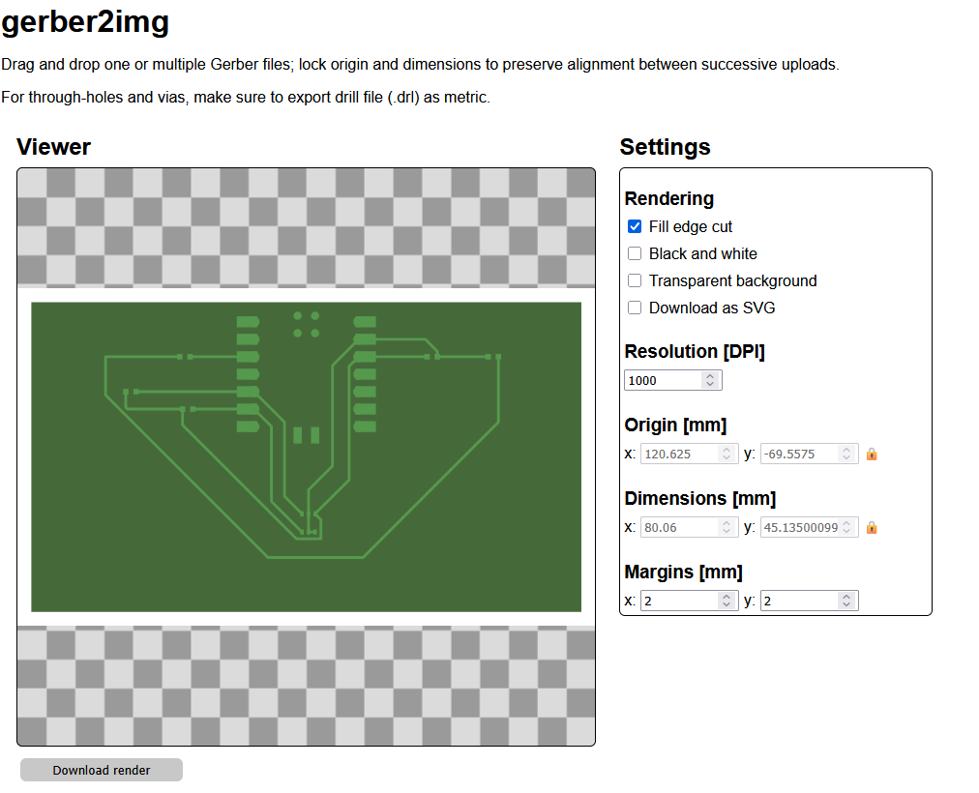This screenshot has width=979, height=793.
Task: Click the Dimensions y value field
Action: point(798,527)
